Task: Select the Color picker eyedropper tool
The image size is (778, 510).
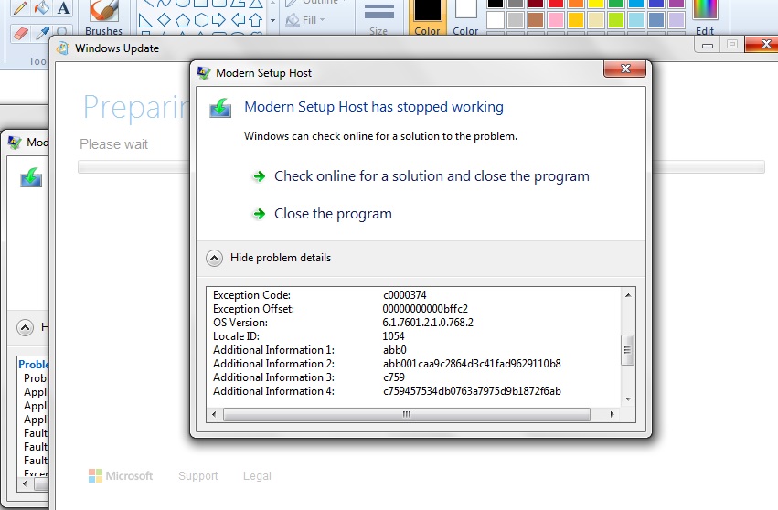Action: click(x=43, y=34)
